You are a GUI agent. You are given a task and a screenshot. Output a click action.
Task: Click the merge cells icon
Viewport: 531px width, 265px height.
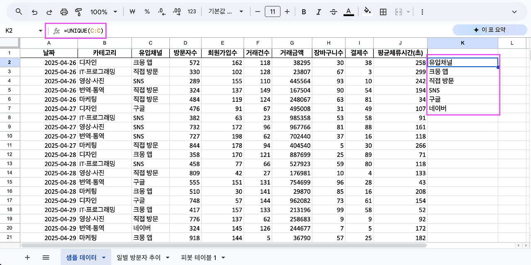[399, 11]
